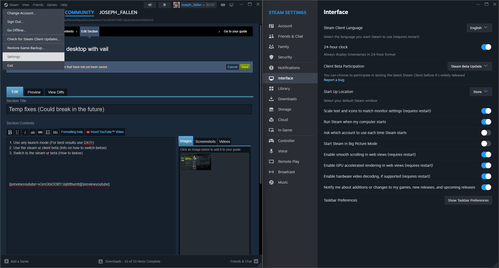
Task: Click Show Taskbar Preferences button
Action: [468, 200]
